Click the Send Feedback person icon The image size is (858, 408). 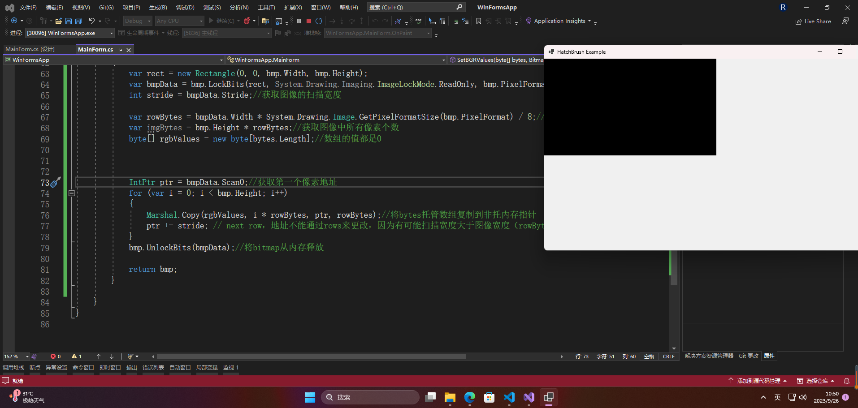tap(845, 21)
